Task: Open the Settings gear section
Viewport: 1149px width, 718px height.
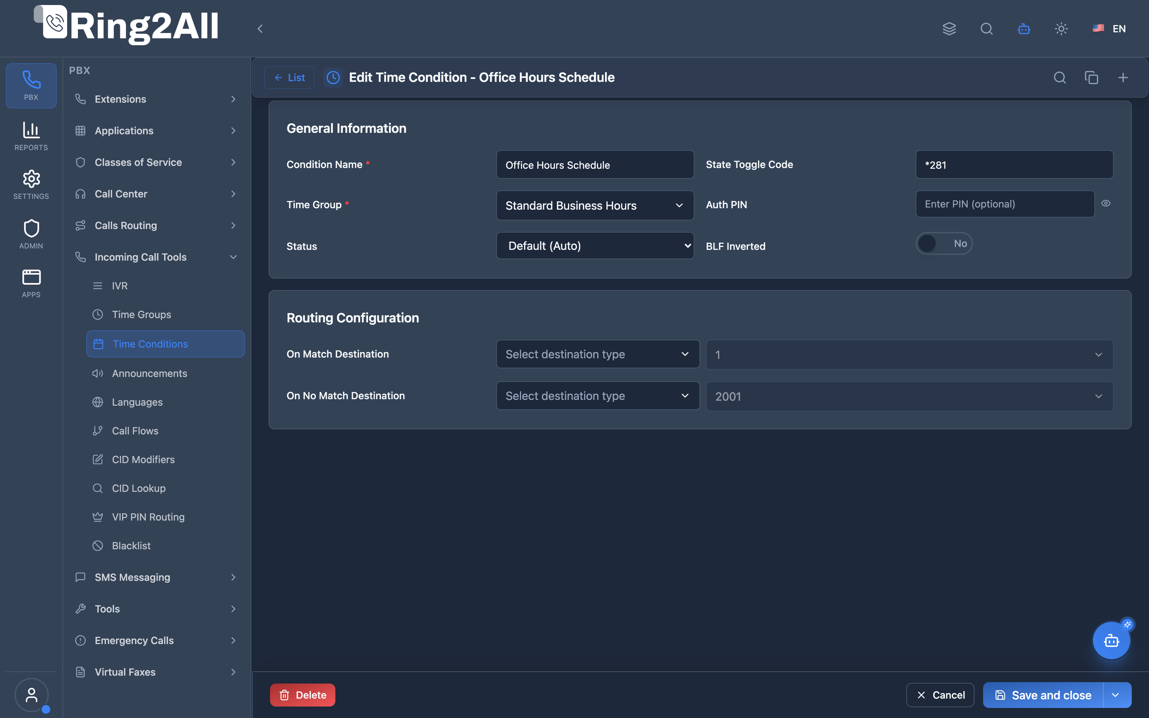Action: click(31, 185)
